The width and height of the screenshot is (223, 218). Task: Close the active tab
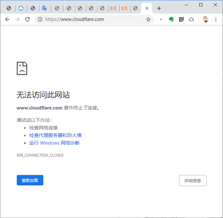(147, 8)
